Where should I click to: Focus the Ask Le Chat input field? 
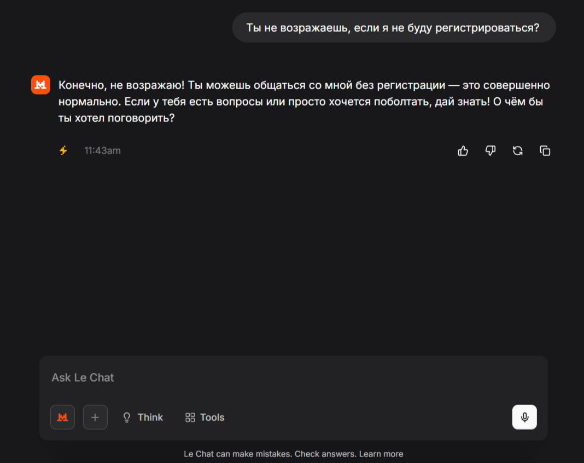click(273, 378)
